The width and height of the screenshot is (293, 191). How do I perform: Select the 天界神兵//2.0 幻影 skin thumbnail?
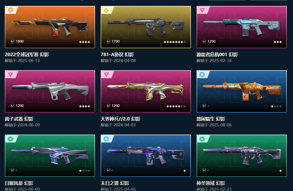tap(146, 91)
